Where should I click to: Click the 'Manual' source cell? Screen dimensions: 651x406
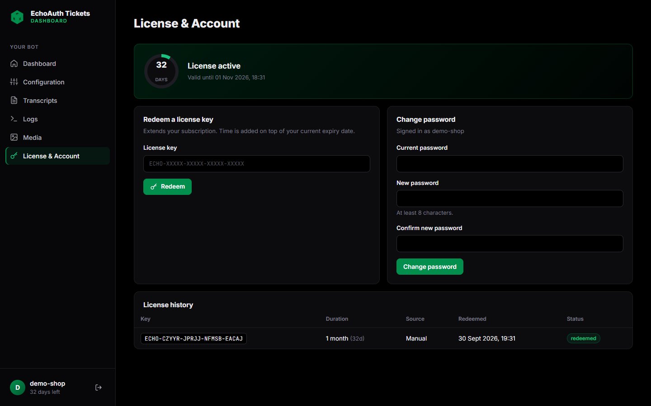point(416,338)
